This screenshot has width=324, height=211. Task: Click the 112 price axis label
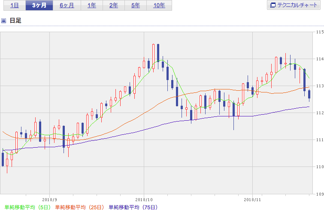[x=320, y=113]
